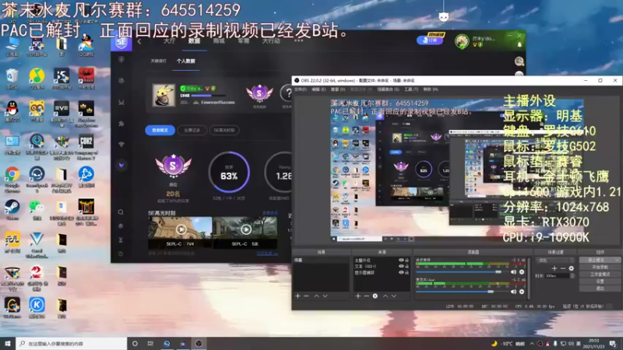This screenshot has width=623, height=350.
Task: Show hidden system tray icons
Action: (x=532, y=344)
